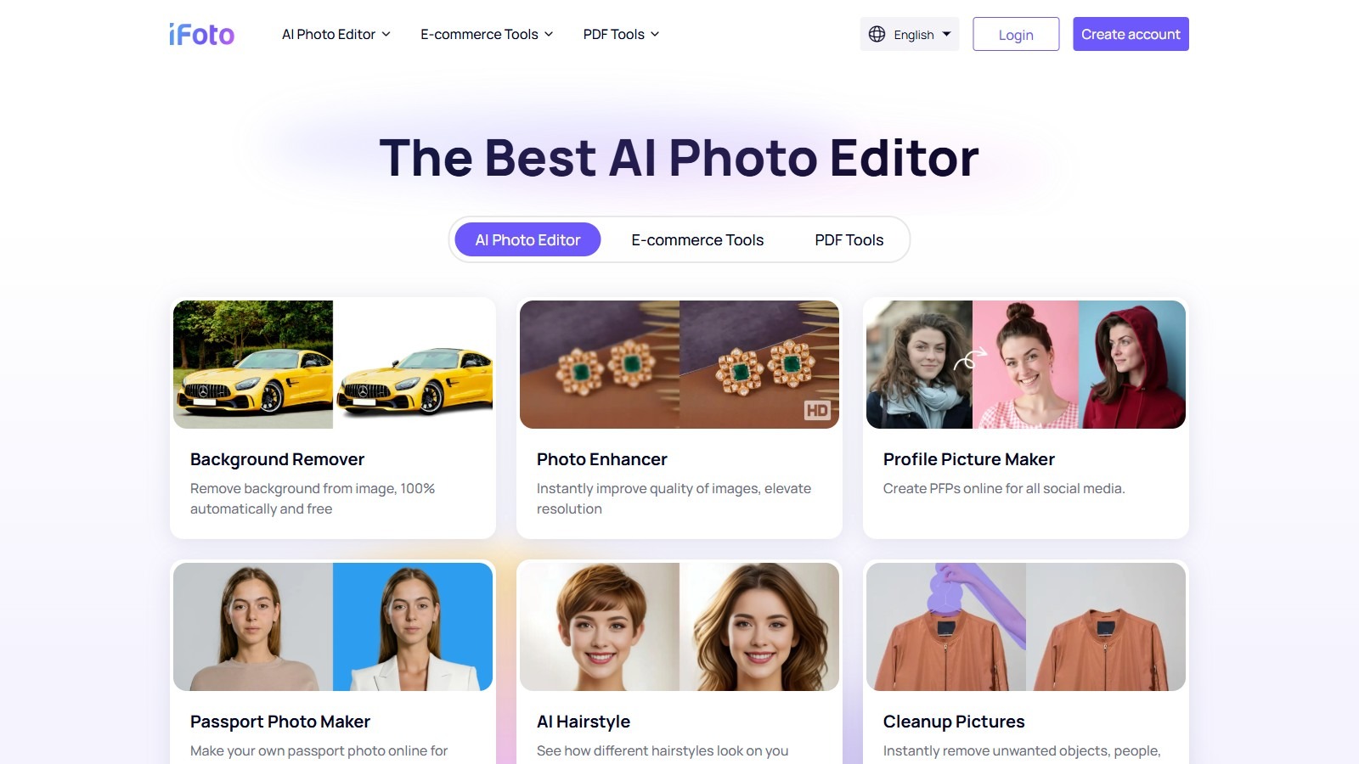Viewport: 1359px width, 764px height.
Task: Click the globe language icon
Action: pyautogui.click(x=877, y=34)
